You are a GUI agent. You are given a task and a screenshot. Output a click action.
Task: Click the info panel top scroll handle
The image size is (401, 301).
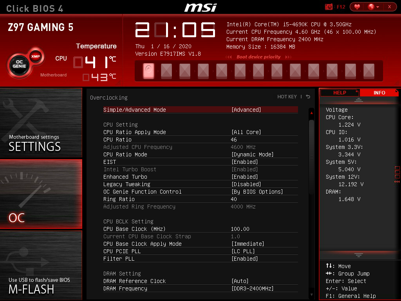(x=359, y=100)
